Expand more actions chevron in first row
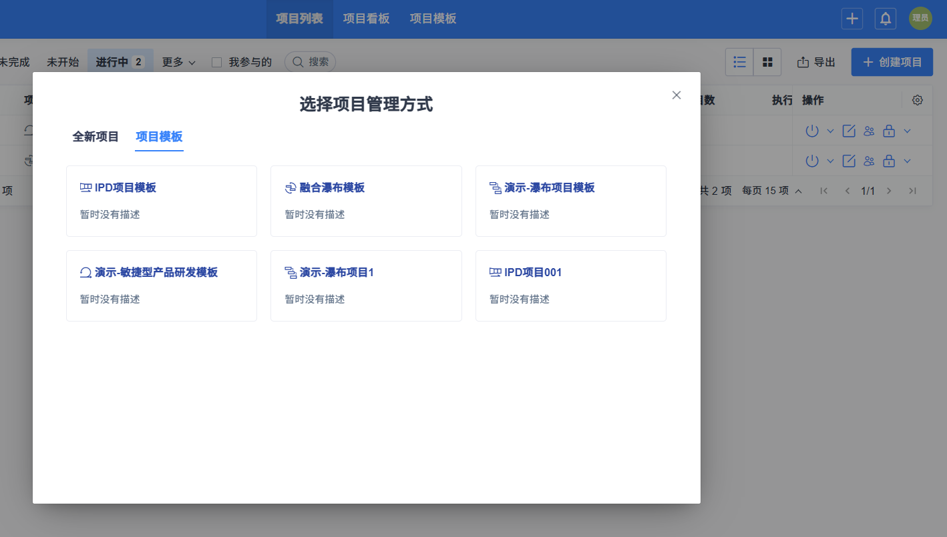Image resolution: width=947 pixels, height=537 pixels. (907, 131)
